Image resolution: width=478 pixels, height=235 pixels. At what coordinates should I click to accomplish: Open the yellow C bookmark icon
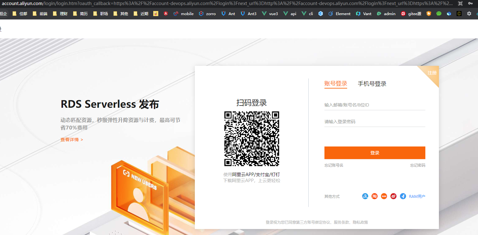coord(459,14)
